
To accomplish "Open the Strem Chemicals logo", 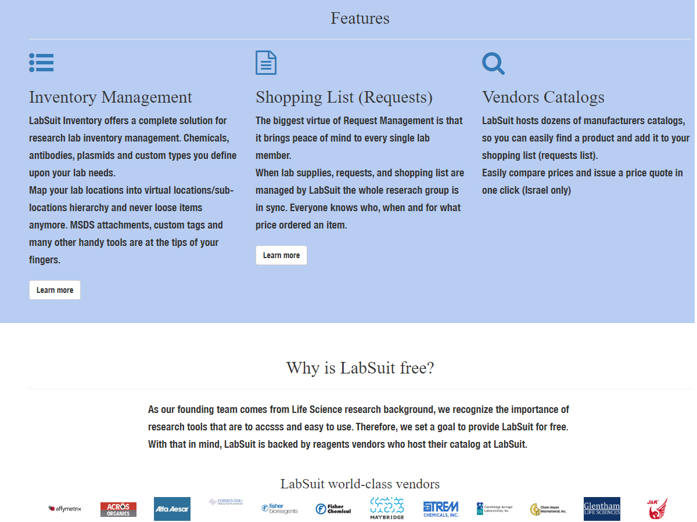I will [x=441, y=509].
